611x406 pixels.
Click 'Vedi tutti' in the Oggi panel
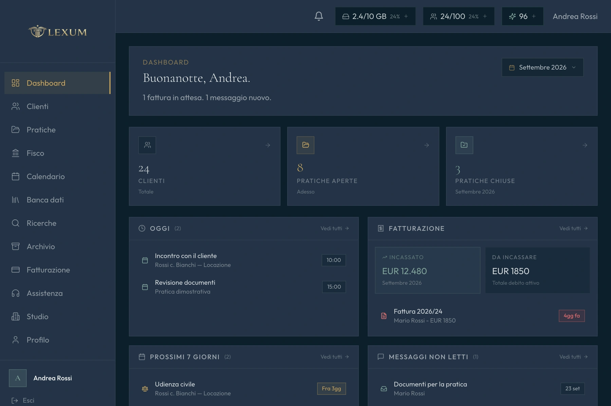click(x=335, y=228)
